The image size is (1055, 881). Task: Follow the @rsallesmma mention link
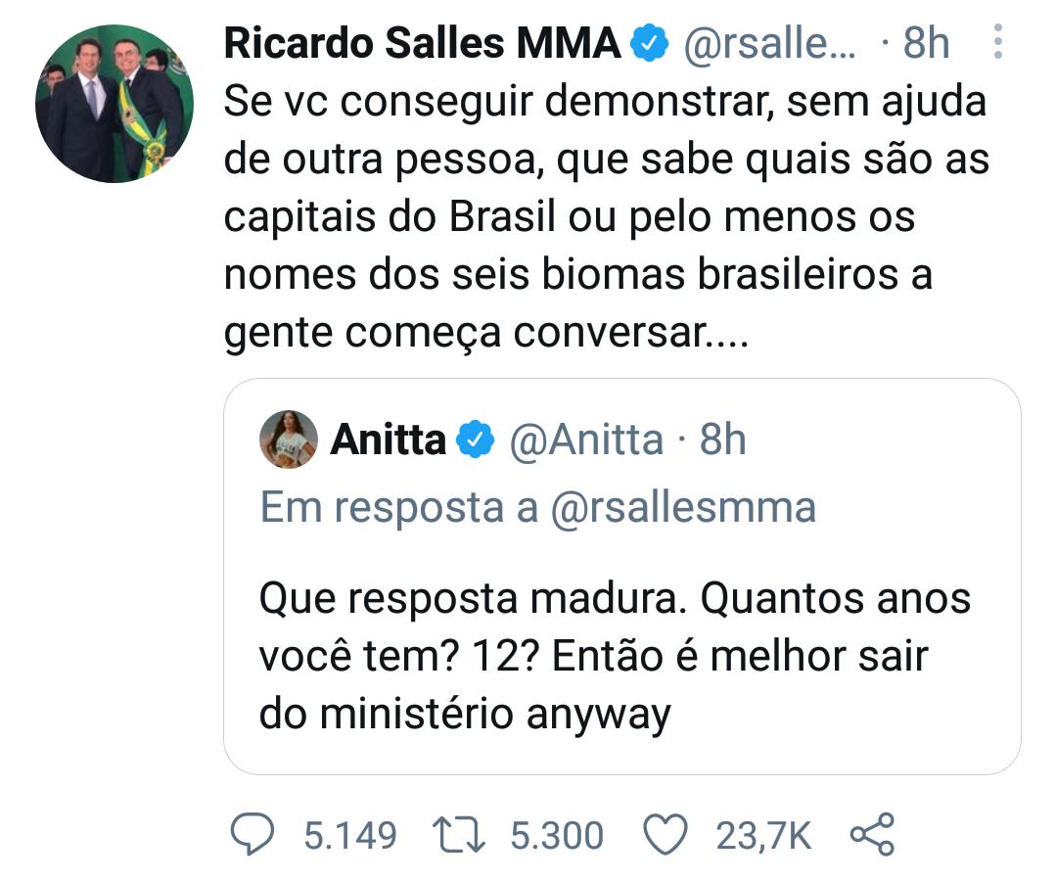[x=683, y=507]
